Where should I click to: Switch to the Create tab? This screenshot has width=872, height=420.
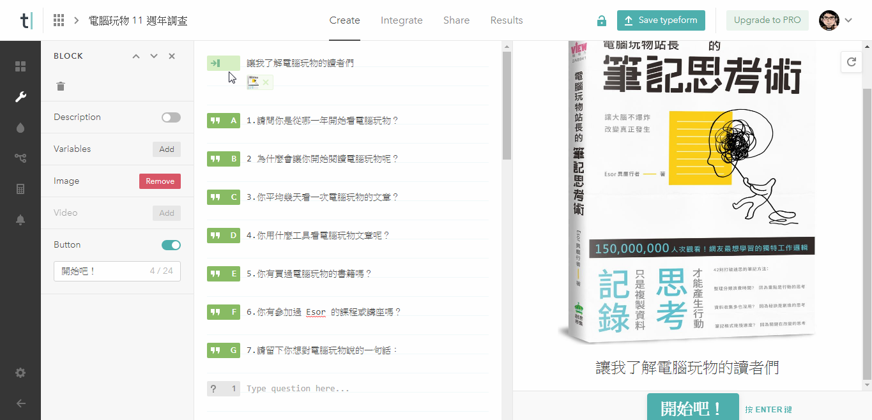[345, 20]
